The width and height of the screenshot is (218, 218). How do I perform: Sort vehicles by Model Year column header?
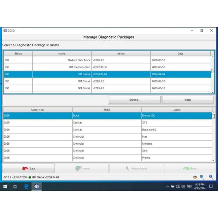click(37, 109)
